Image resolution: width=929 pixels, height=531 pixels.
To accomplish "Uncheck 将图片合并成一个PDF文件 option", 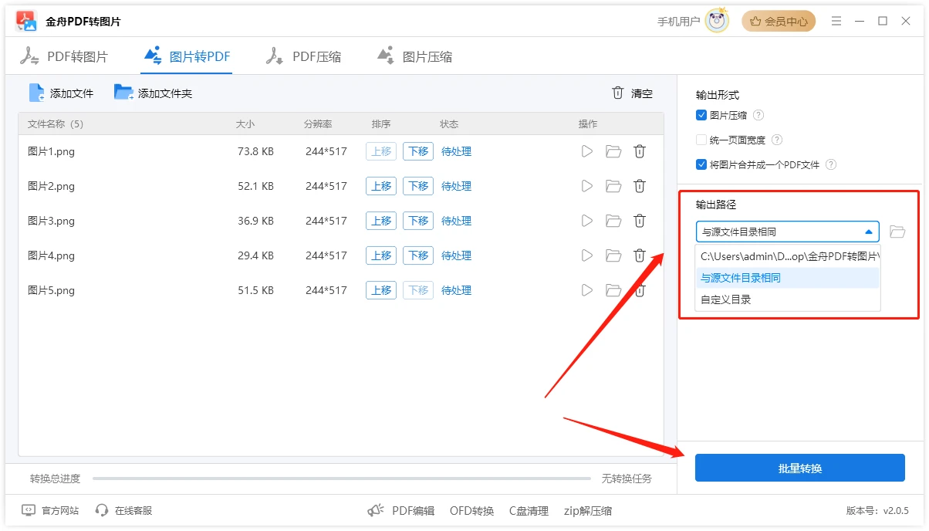I will tap(701, 164).
